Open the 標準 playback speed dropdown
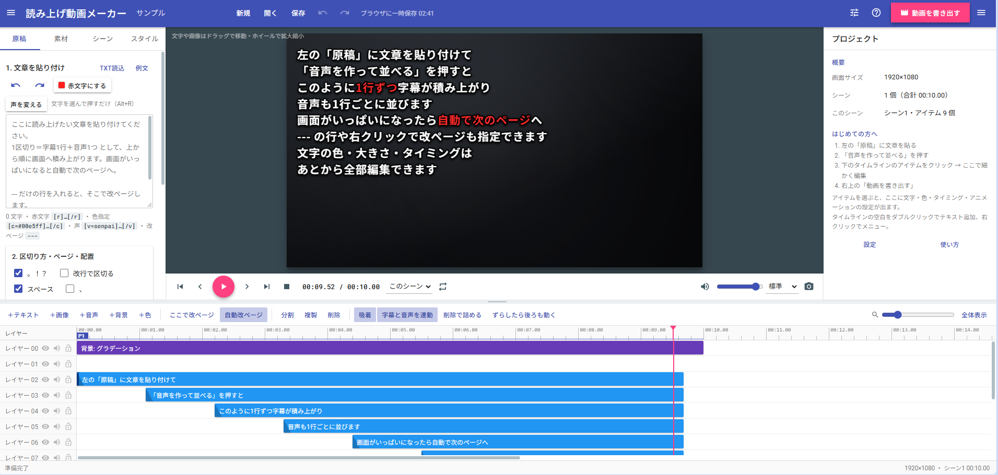This screenshot has width=998, height=475. [x=782, y=287]
